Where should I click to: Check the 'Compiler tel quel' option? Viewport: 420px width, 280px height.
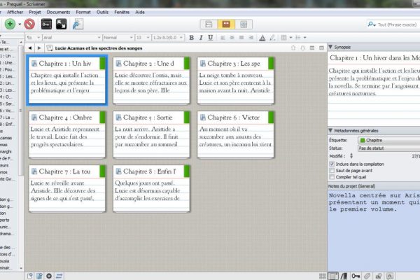click(x=332, y=176)
